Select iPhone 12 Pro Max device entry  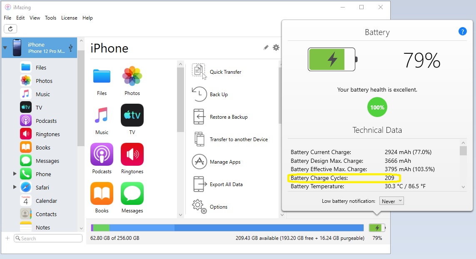(40, 47)
